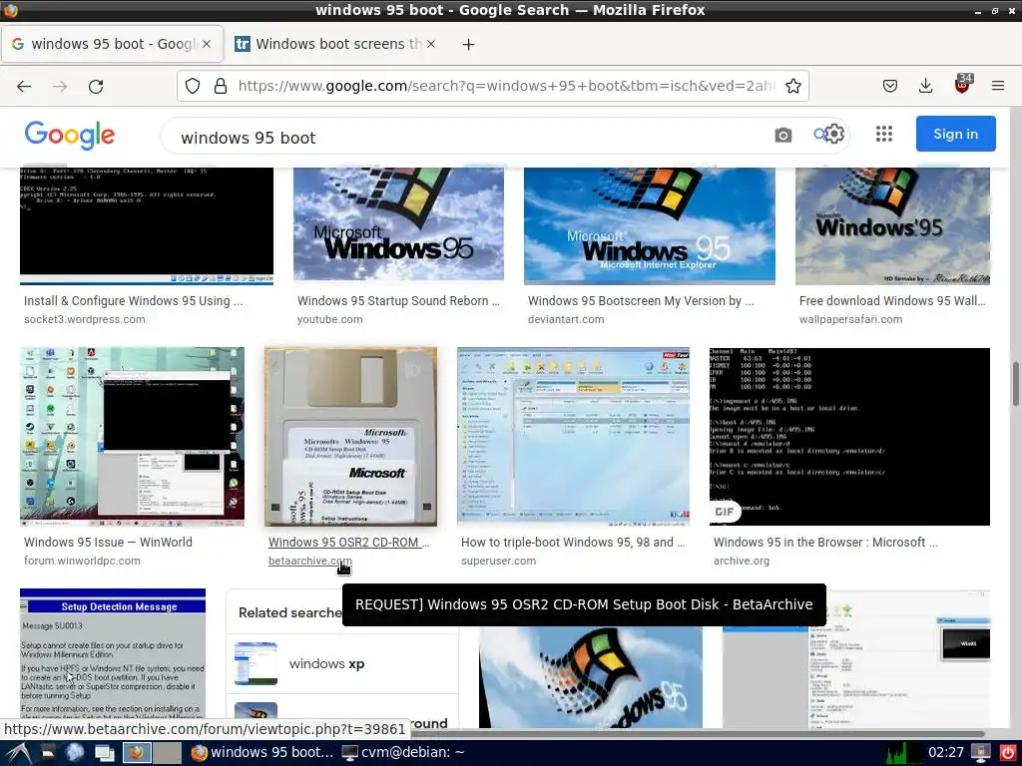This screenshot has width=1022, height=766.
Task: Open 'Windows 95 OSR2 CD-ROM' link
Action: (348, 542)
